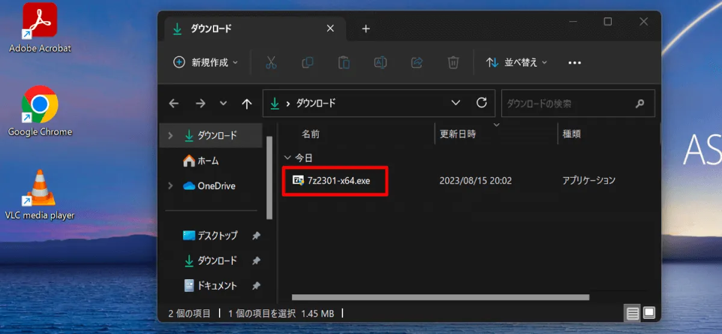Expand OneDrive node in navigation tree
Screen dimensions: 722x334
click(x=171, y=186)
